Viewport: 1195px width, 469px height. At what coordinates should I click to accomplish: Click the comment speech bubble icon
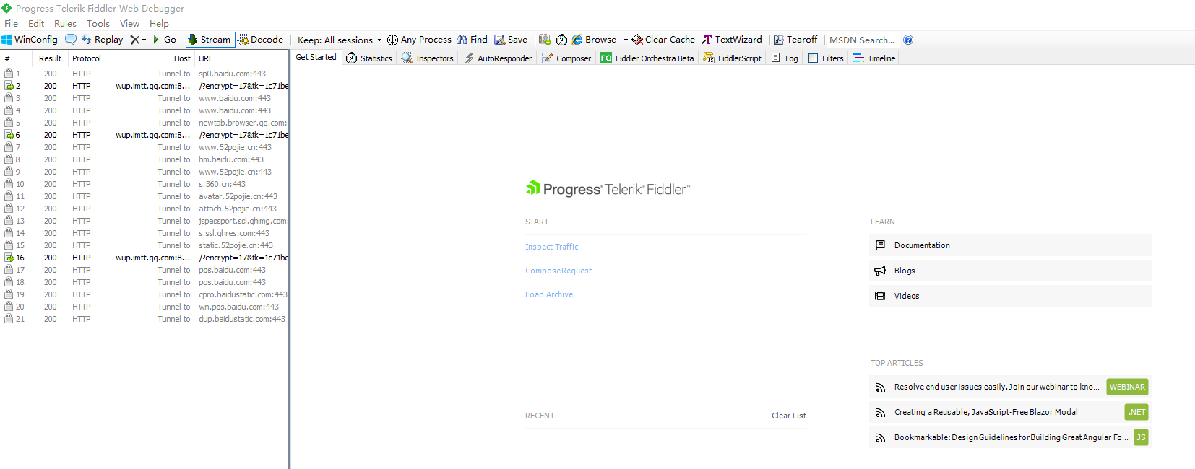pos(71,40)
